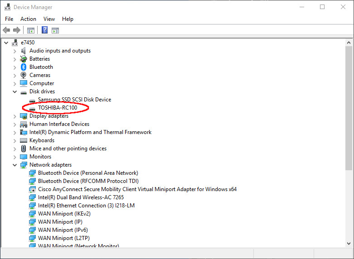The height and width of the screenshot is (259, 354).
Task: Click the Network adapters category icon
Action: click(24, 165)
